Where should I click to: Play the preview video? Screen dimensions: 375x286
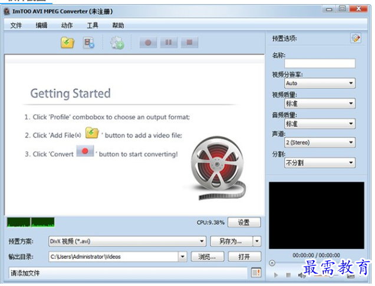276,275
